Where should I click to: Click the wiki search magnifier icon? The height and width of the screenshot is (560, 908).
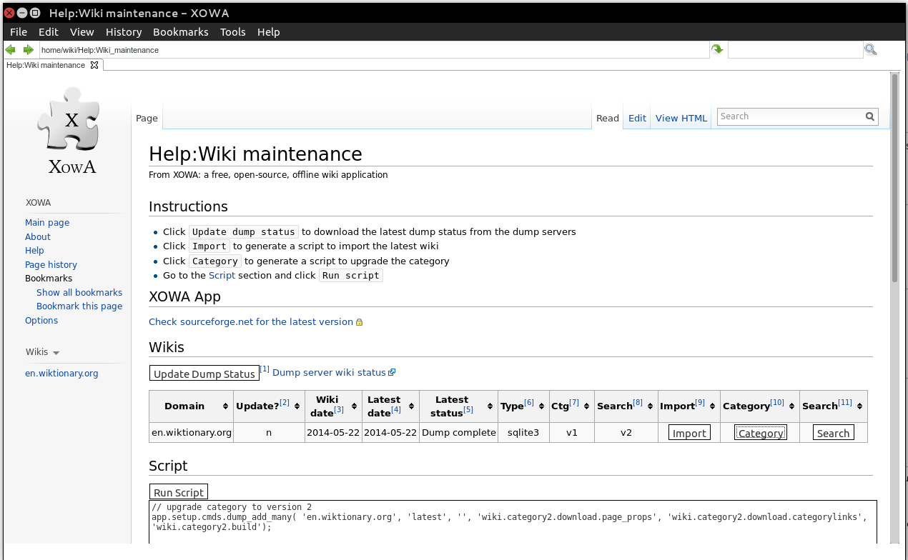869,116
